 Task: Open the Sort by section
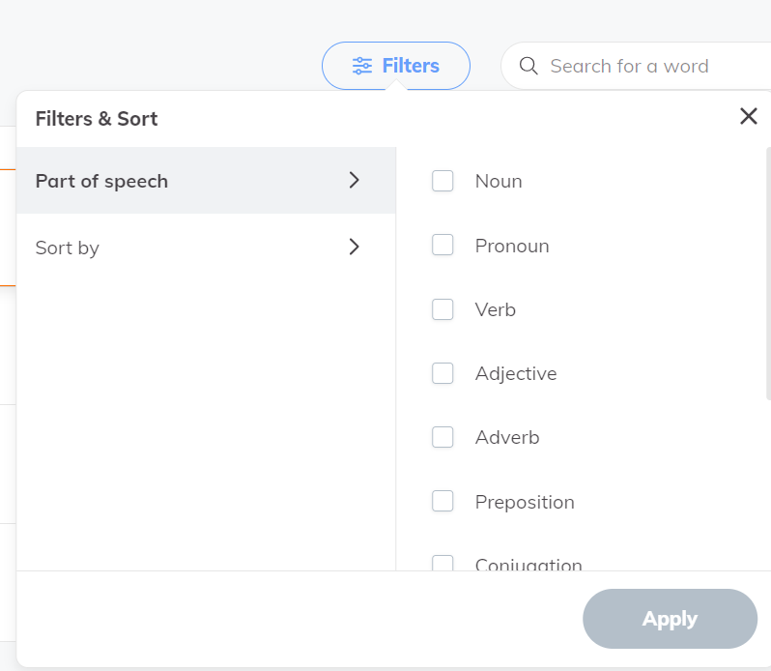[x=68, y=248]
